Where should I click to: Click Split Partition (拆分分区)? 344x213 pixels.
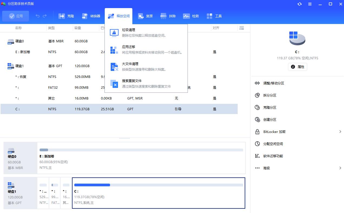(x=270, y=95)
